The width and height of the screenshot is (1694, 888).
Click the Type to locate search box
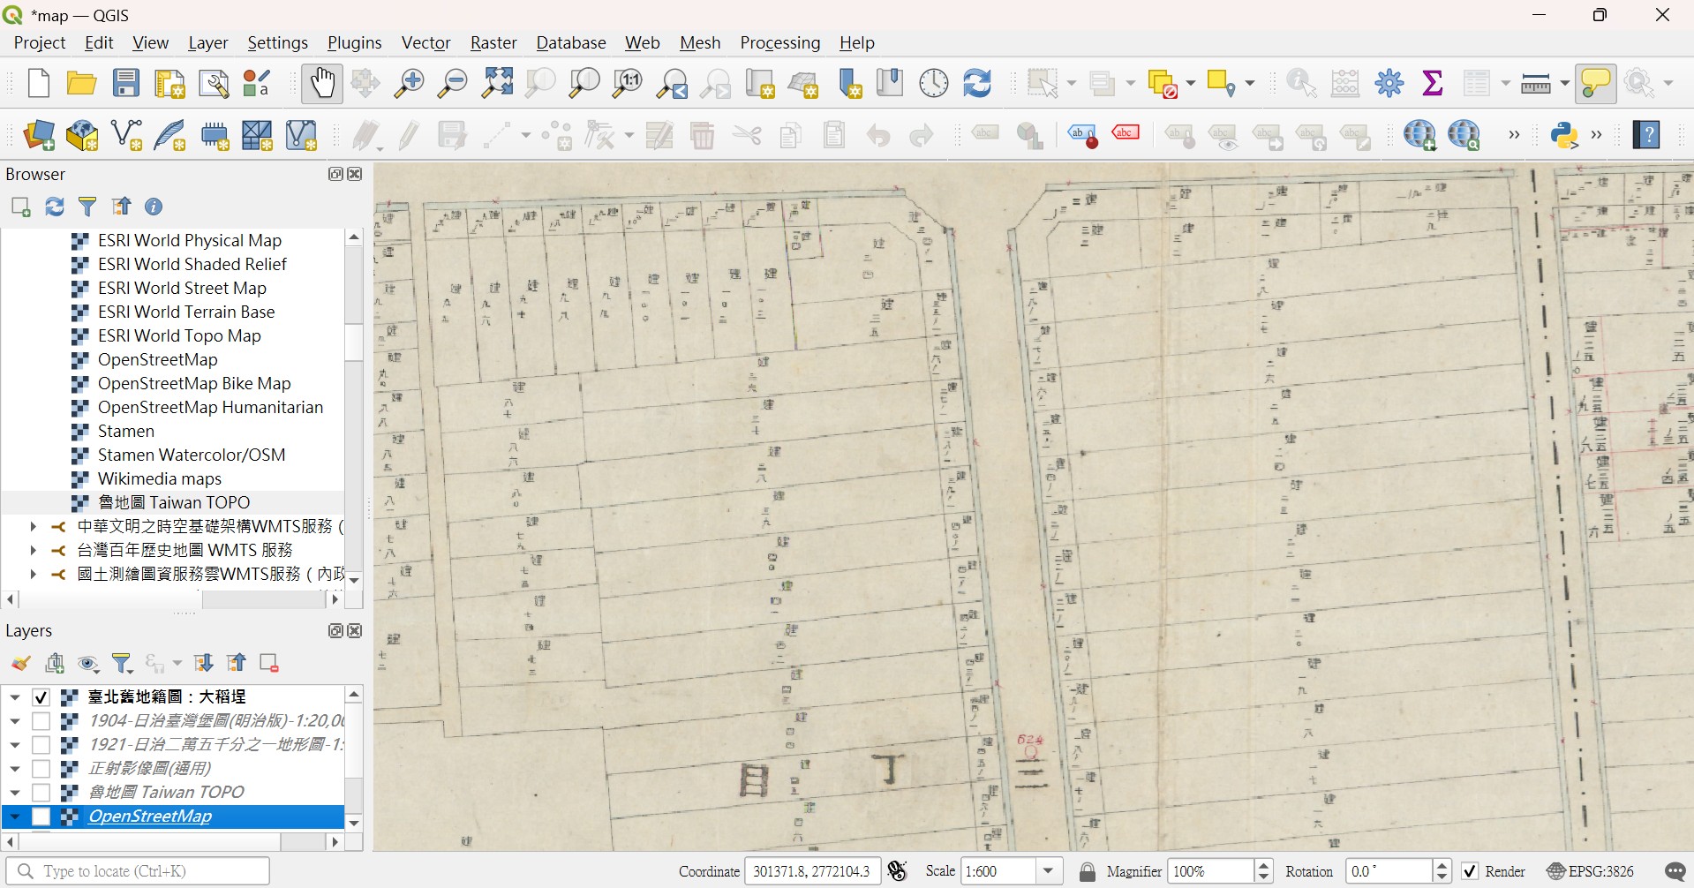[x=138, y=872]
